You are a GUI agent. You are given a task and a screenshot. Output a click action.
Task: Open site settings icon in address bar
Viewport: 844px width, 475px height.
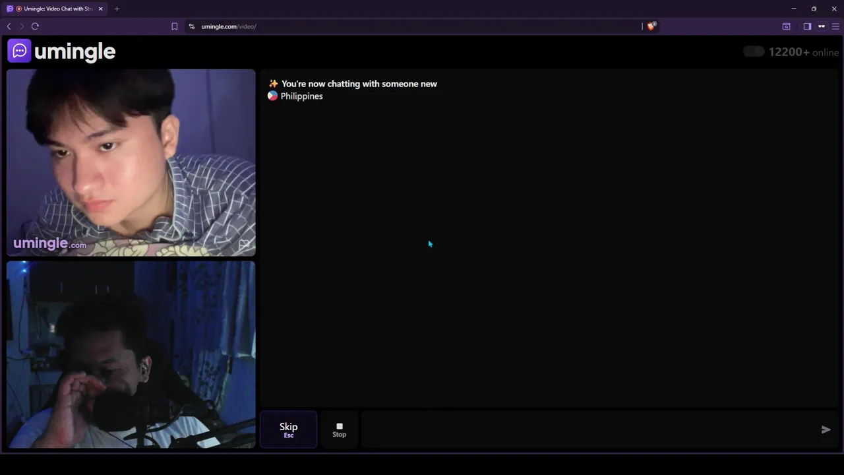point(191,26)
